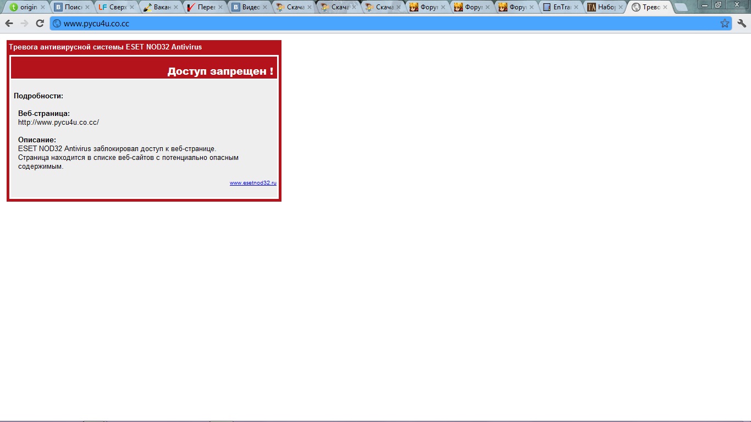Viewport: 751px width, 422px height.
Task: Click the notebook favicon on the EnTra tab
Action: coord(546,8)
